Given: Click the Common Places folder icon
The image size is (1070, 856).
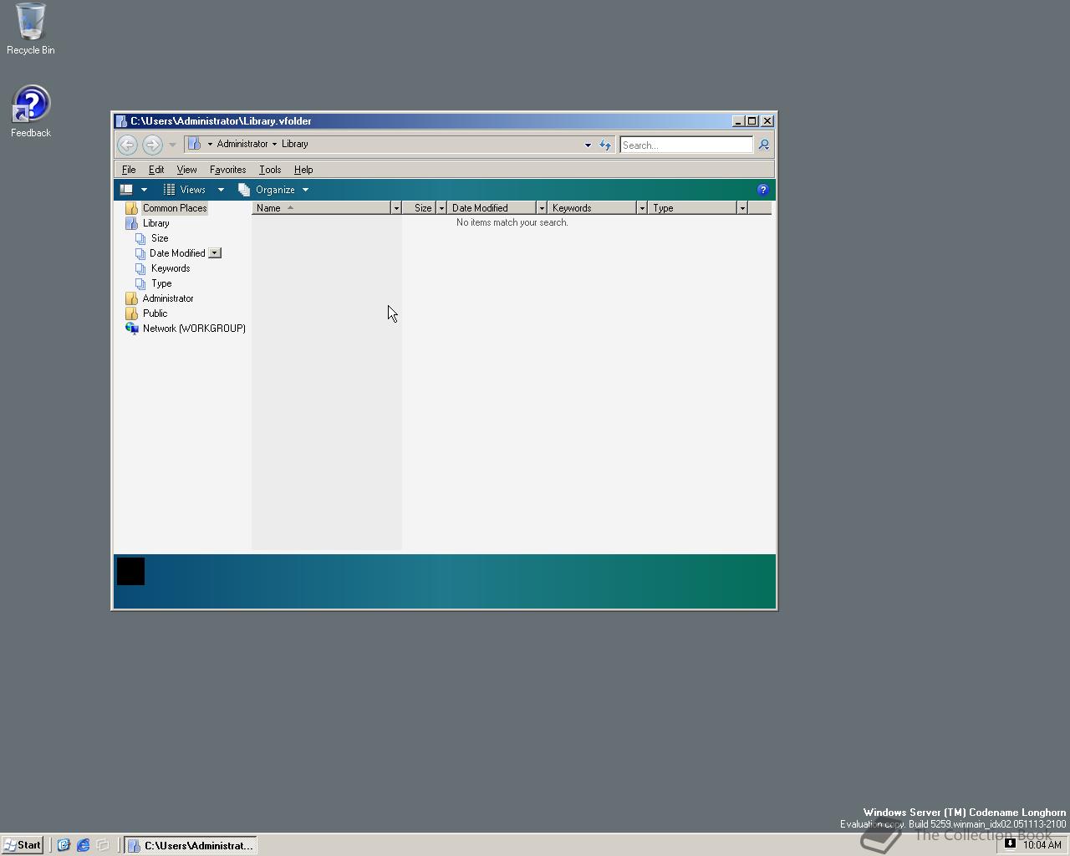Looking at the screenshot, I should (x=131, y=208).
